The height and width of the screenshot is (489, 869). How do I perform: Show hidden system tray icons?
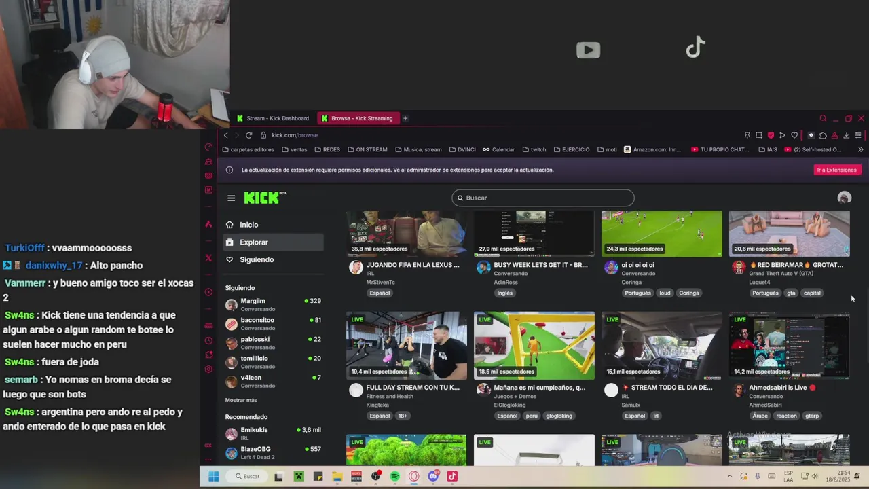(730, 477)
